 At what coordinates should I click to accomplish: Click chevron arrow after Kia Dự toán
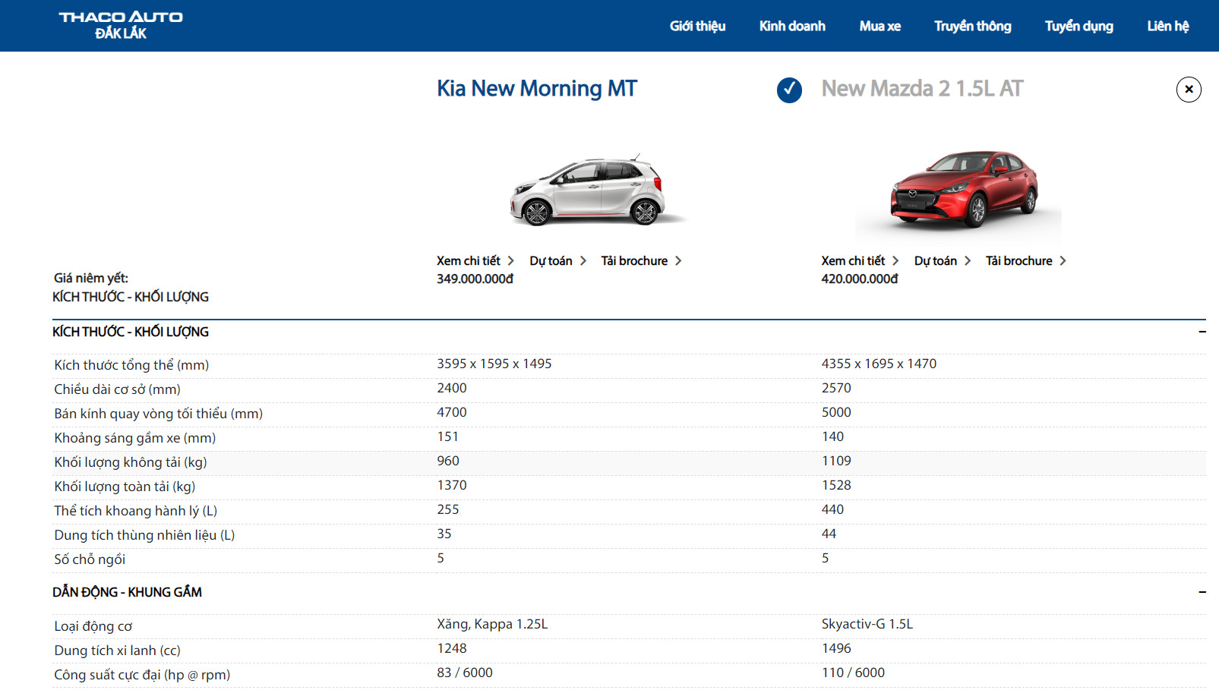583,260
